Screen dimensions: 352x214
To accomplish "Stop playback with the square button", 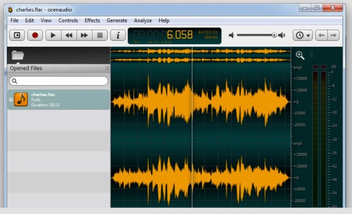I will tap(100, 35).
